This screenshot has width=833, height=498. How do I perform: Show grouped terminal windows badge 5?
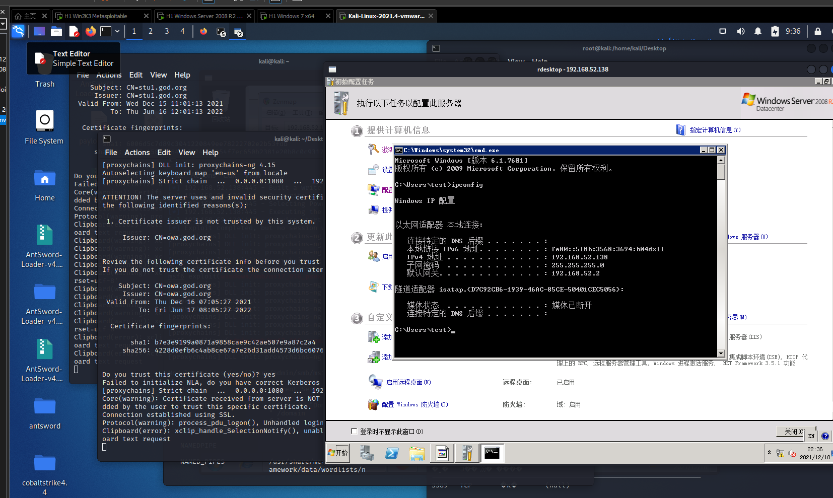(x=221, y=32)
